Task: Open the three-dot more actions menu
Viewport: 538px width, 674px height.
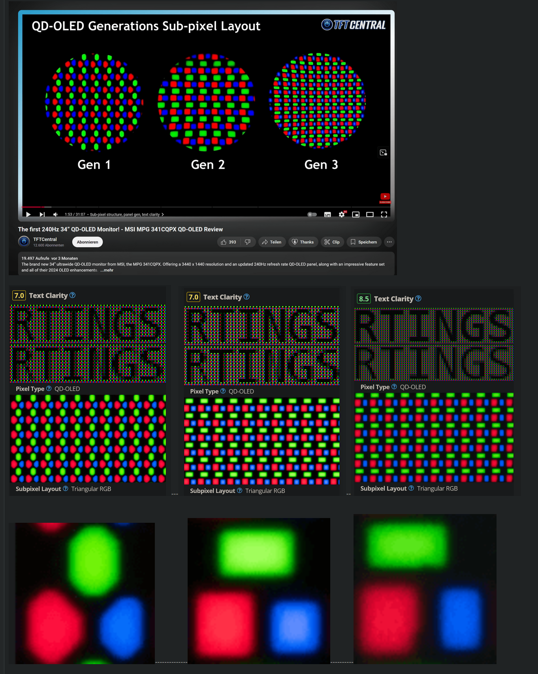Action: tap(389, 242)
